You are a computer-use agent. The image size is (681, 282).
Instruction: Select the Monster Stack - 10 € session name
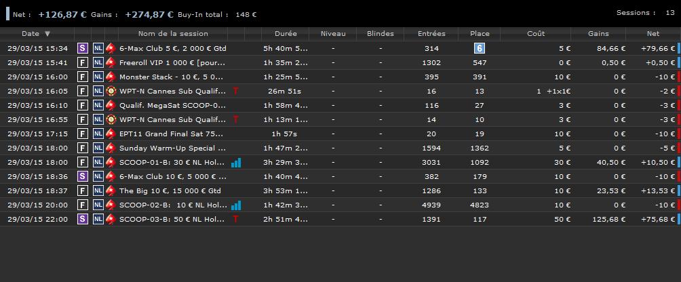[172, 77]
